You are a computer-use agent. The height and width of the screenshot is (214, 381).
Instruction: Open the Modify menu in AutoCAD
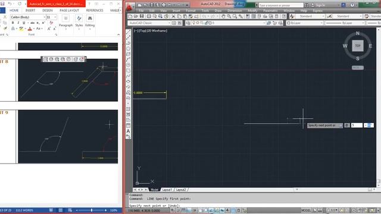[252, 11]
